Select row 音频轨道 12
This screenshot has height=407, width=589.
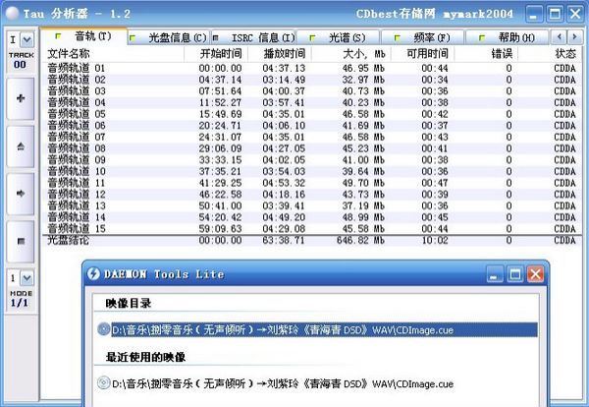click(x=312, y=195)
